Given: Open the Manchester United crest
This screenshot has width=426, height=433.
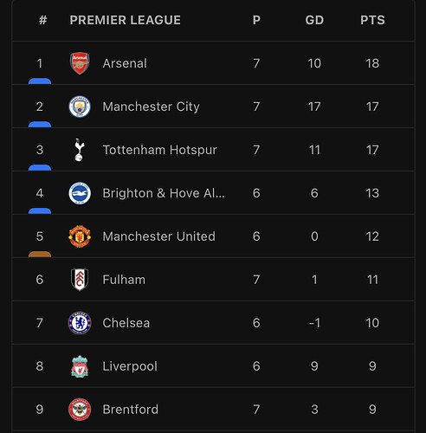Looking at the screenshot, I should click(x=80, y=236).
